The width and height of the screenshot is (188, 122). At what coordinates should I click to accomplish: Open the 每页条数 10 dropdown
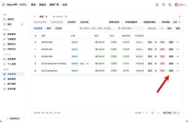pyautogui.click(x=171, y=113)
